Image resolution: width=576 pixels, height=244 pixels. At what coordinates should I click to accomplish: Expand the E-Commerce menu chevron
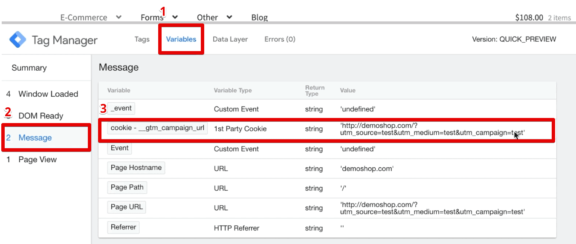[119, 17]
